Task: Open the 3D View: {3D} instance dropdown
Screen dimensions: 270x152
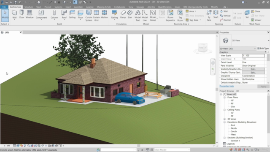Action: point(238,49)
